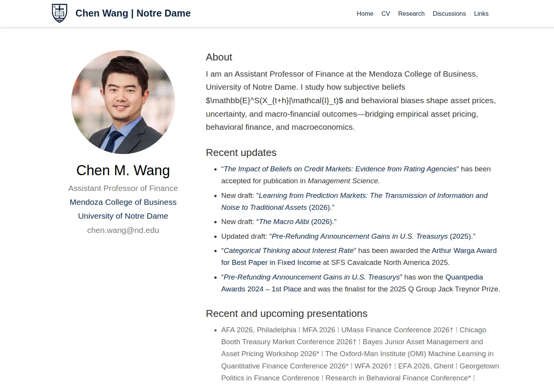Click the Recent and upcoming presentations heading
554x385 pixels.
click(x=287, y=313)
